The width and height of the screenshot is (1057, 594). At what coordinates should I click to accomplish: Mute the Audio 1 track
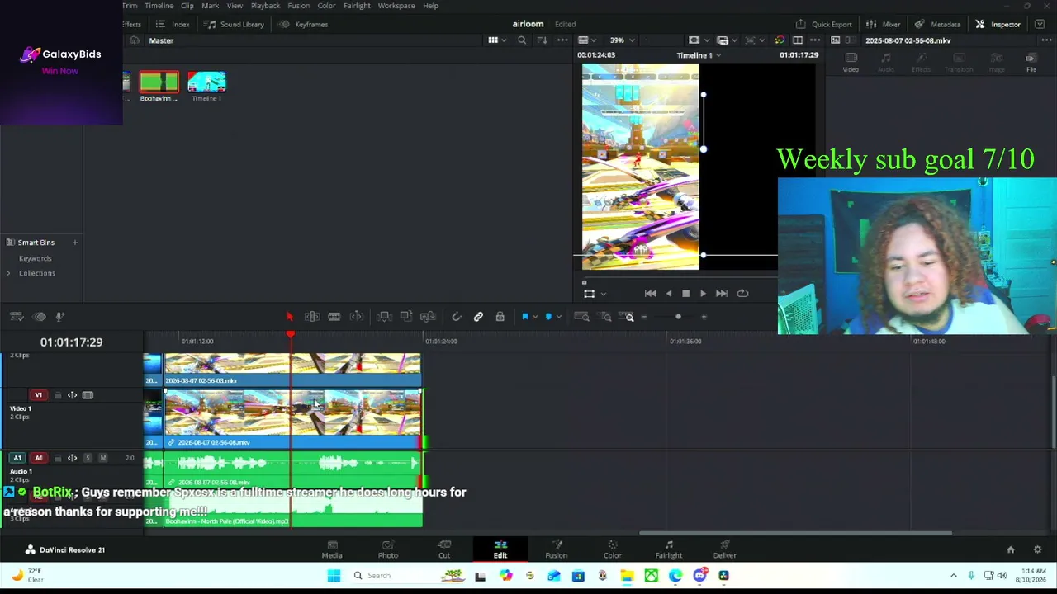pos(102,458)
